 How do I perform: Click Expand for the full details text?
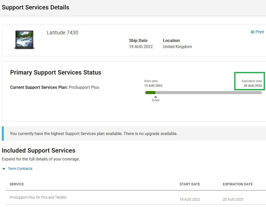[41, 159]
